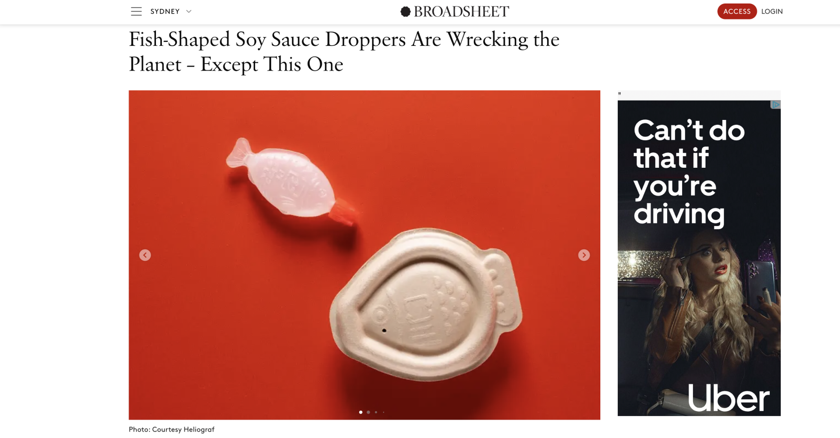Click the ad headline "Can't do that if you're driving"

689,172
